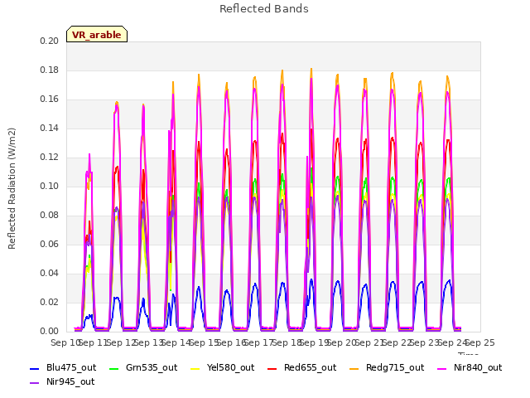Click the 0.00 y-axis tick label
This screenshot has height=398, width=530.
click(x=50, y=332)
